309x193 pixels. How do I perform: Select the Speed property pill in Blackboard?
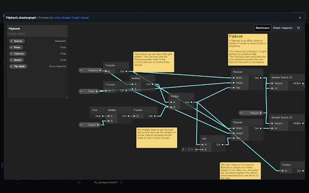(16, 60)
